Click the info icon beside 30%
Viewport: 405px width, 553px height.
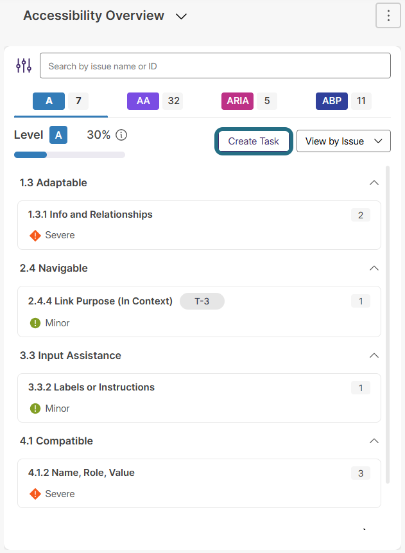121,135
